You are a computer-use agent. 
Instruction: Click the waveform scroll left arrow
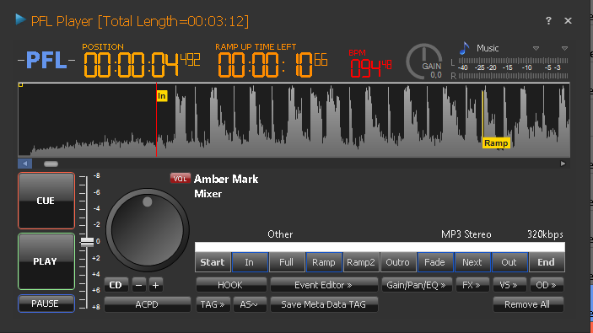point(25,164)
